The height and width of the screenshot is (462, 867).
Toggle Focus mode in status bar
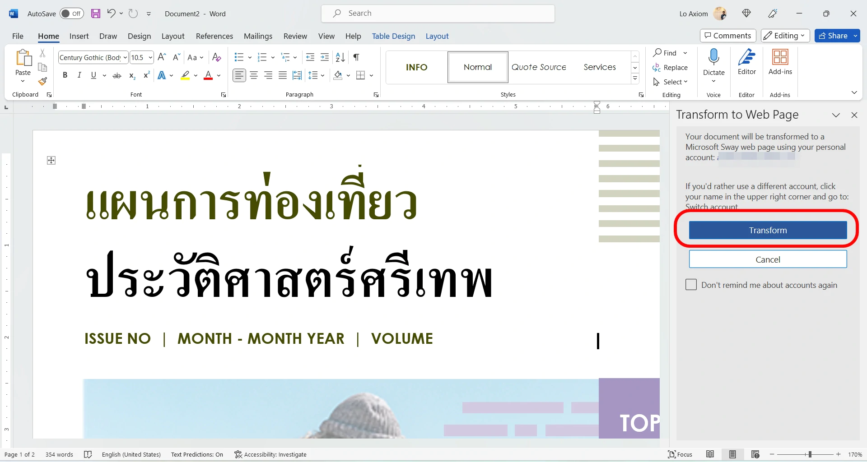680,454
